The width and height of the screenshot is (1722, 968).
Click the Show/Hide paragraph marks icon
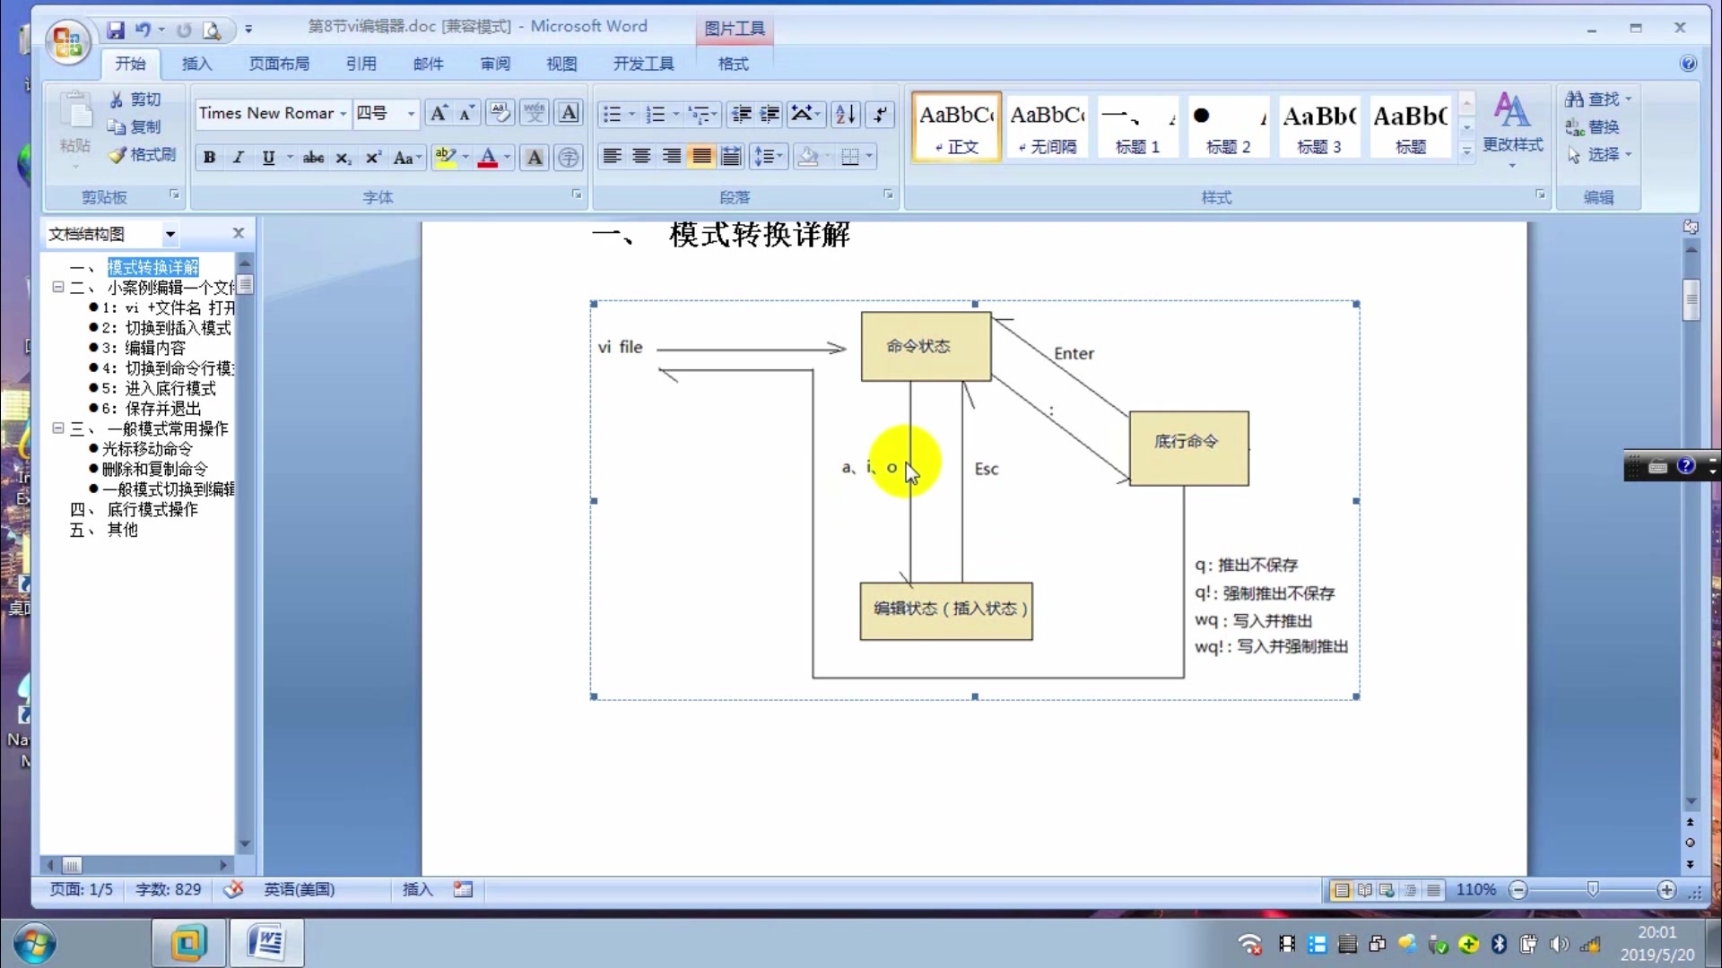881,114
